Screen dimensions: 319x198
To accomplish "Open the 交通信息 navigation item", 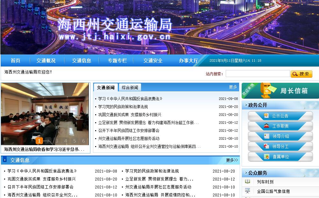I will (x=82, y=60).
